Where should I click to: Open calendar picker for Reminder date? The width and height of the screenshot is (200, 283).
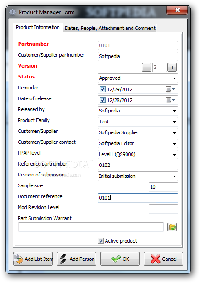[171, 89]
